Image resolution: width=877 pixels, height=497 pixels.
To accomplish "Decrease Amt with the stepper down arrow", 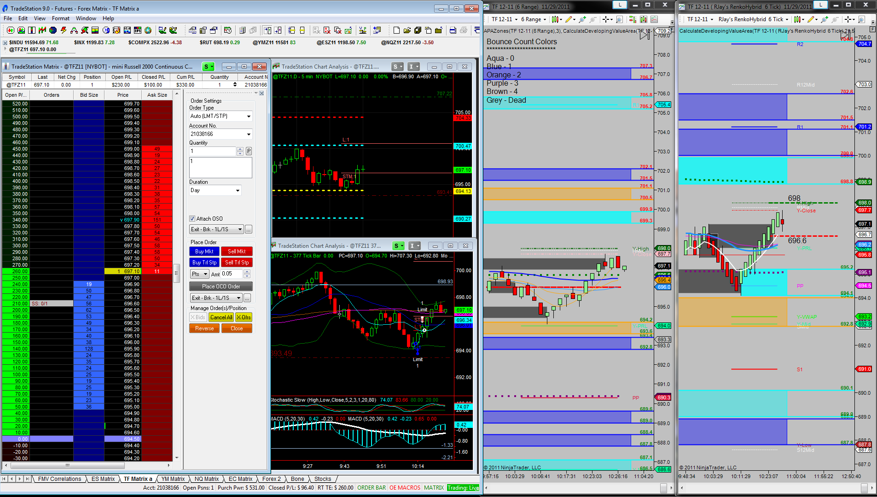I will pyautogui.click(x=247, y=276).
